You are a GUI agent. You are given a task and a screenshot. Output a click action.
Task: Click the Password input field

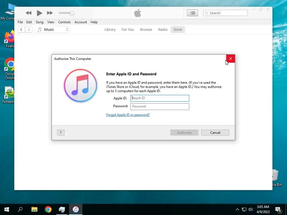pyautogui.click(x=159, y=107)
